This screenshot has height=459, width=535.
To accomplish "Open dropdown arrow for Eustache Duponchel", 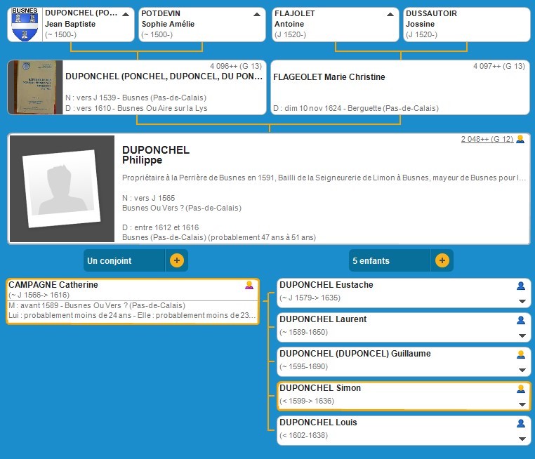I will tap(521, 302).
